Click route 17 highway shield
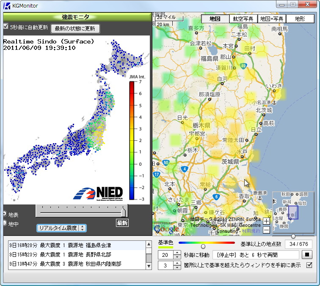Image resolution: width=320 pixels, height=286 pixels. [156, 174]
